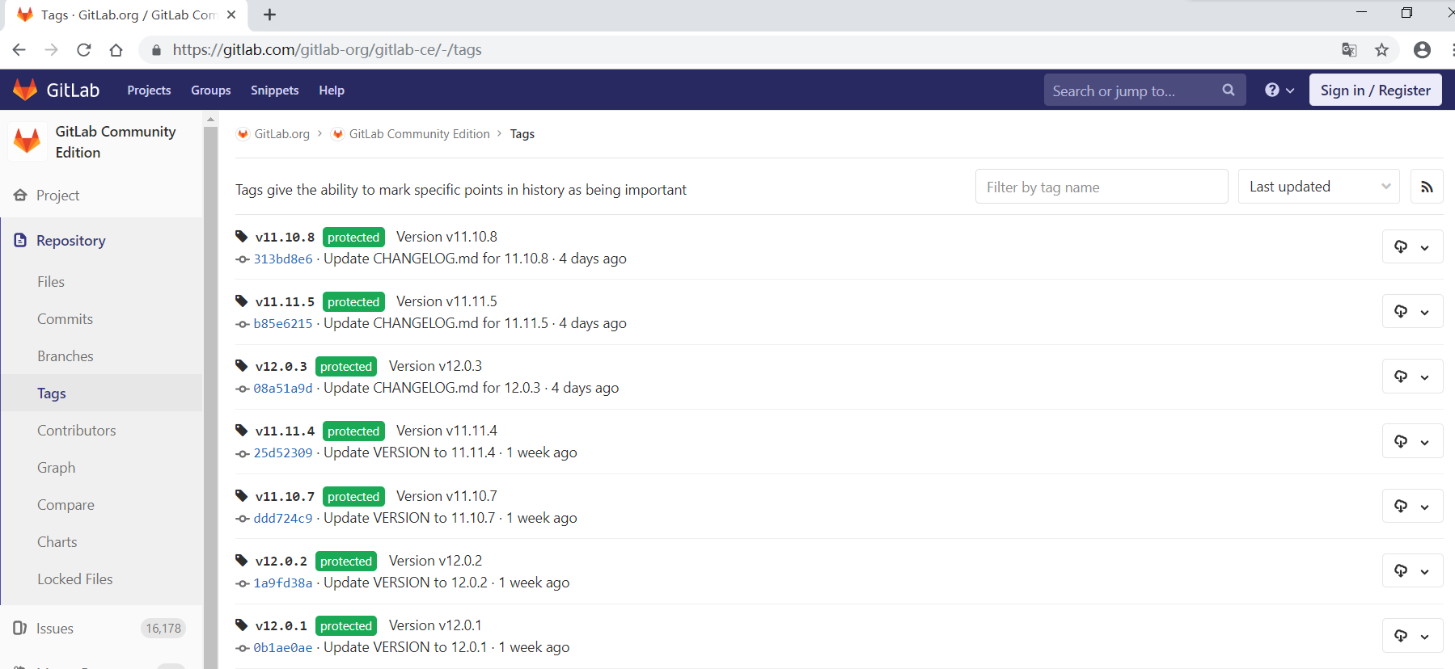
Task: Open the download dropdown for v11.11.4
Action: [1412, 441]
